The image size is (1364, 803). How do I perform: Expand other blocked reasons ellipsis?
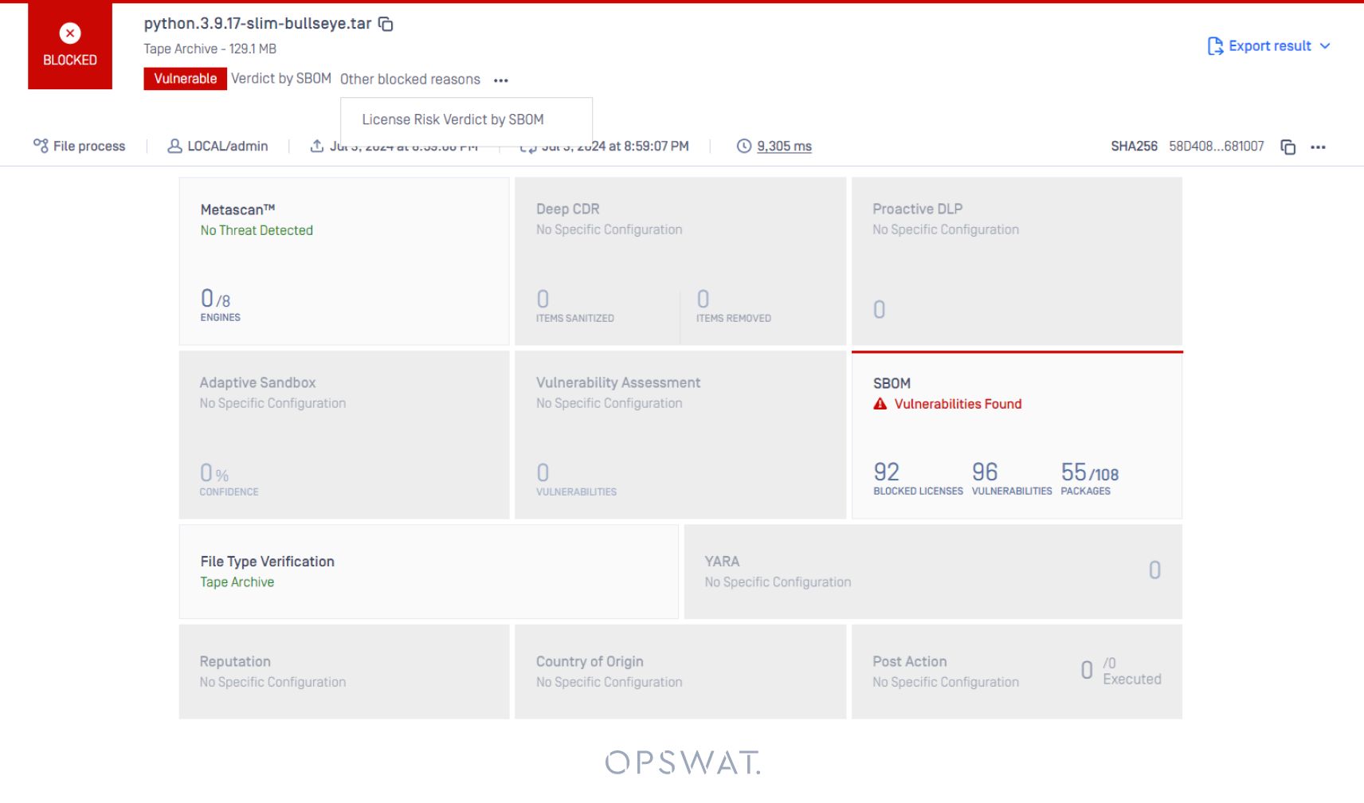pyautogui.click(x=500, y=80)
